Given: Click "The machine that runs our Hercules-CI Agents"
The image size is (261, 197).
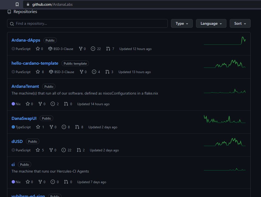Looking at the screenshot, I should point(50,171).
